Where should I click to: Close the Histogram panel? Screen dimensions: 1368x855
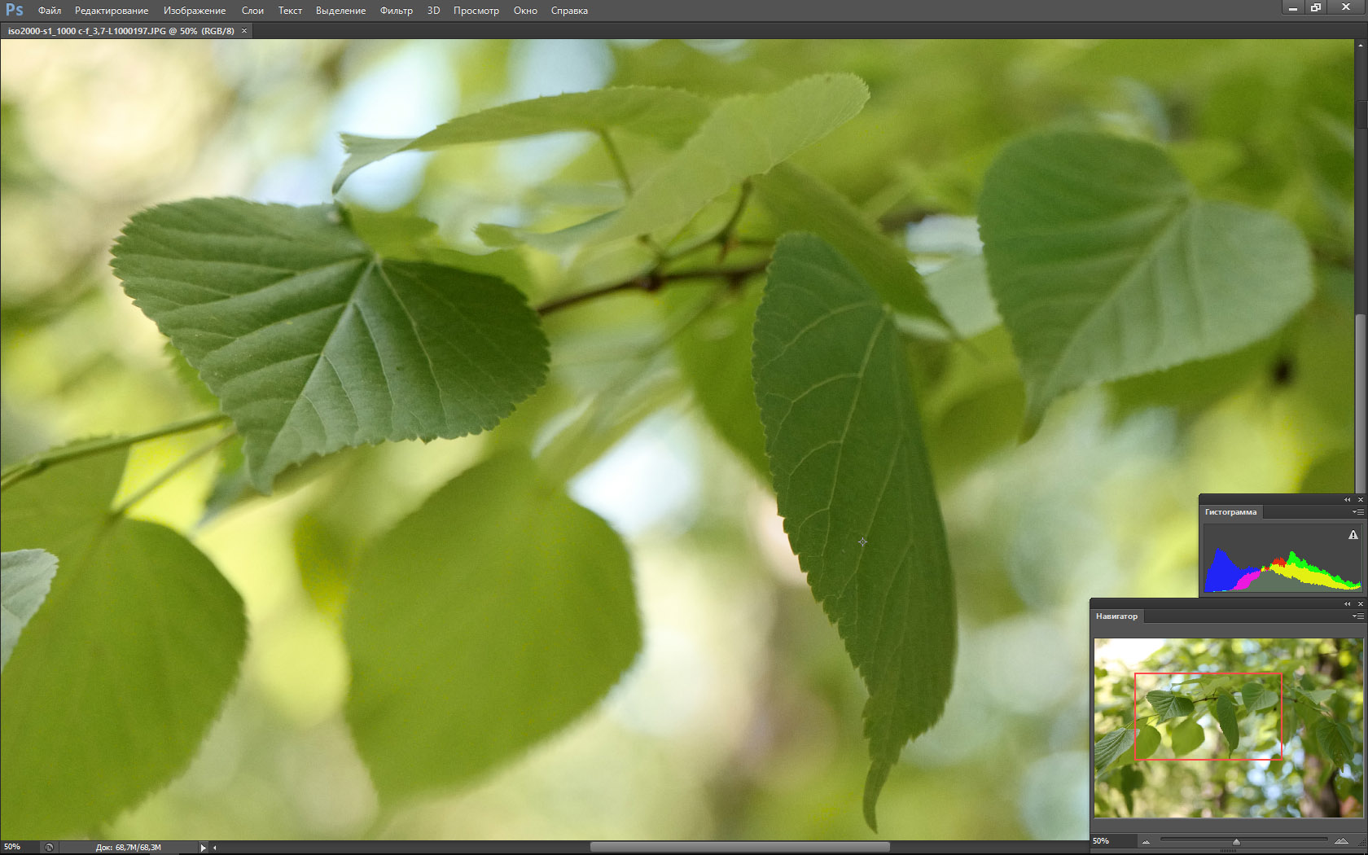(x=1360, y=499)
